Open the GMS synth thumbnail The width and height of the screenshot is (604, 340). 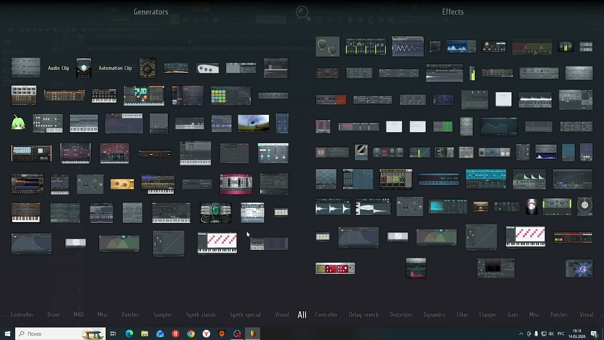tap(31, 153)
